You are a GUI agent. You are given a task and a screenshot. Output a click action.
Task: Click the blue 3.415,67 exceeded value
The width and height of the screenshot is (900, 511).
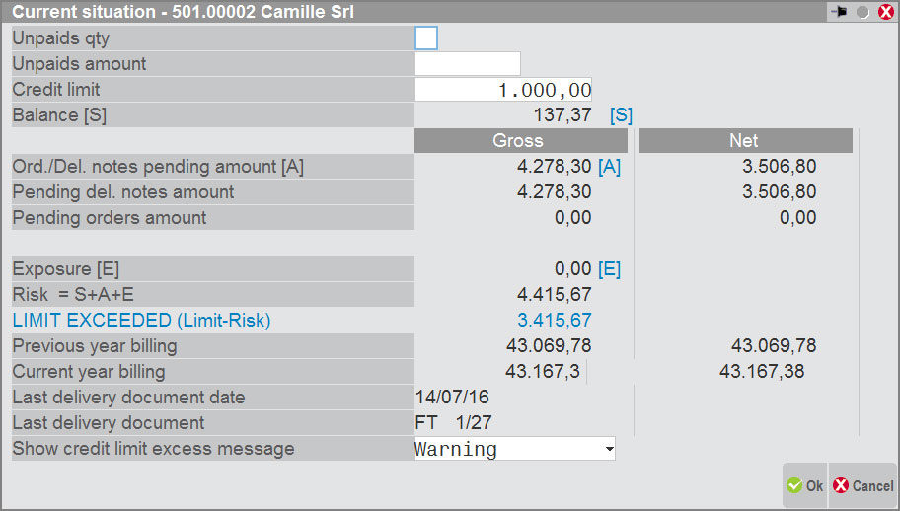tap(554, 321)
